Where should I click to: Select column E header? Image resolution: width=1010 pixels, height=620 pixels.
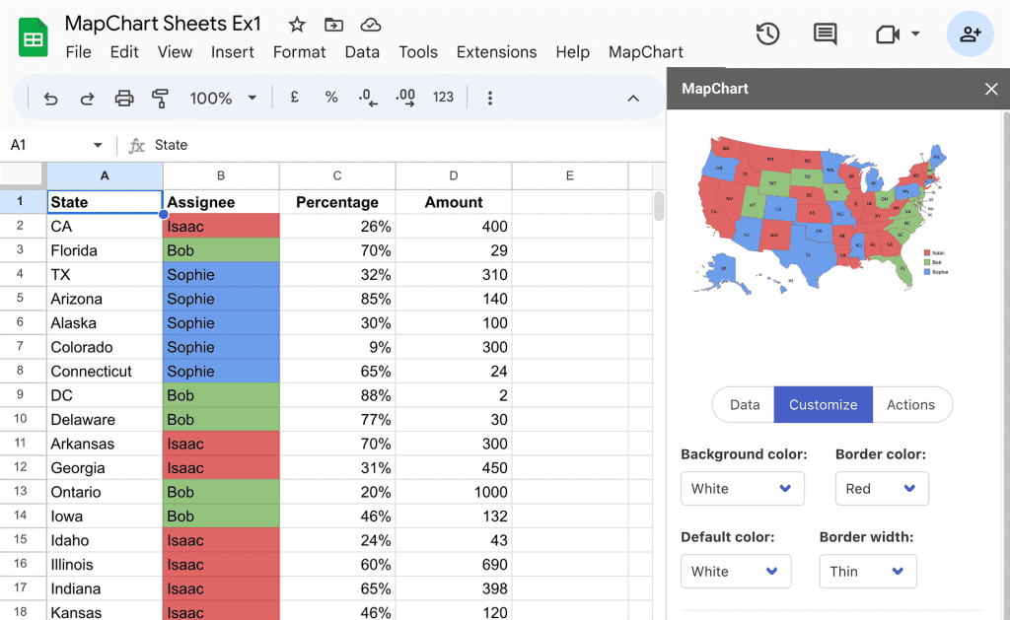[569, 175]
